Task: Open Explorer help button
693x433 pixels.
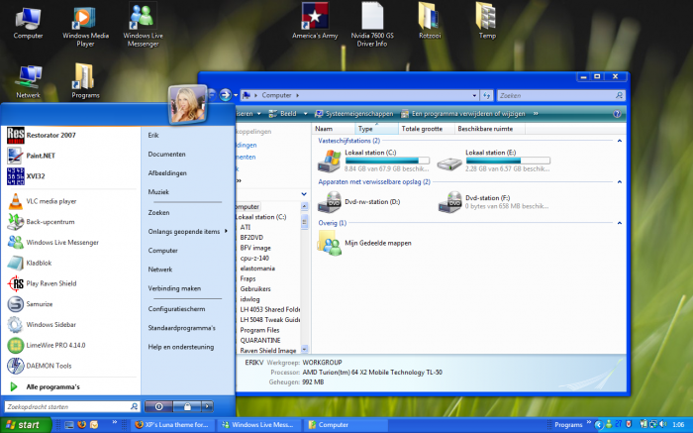Action: 617,114
